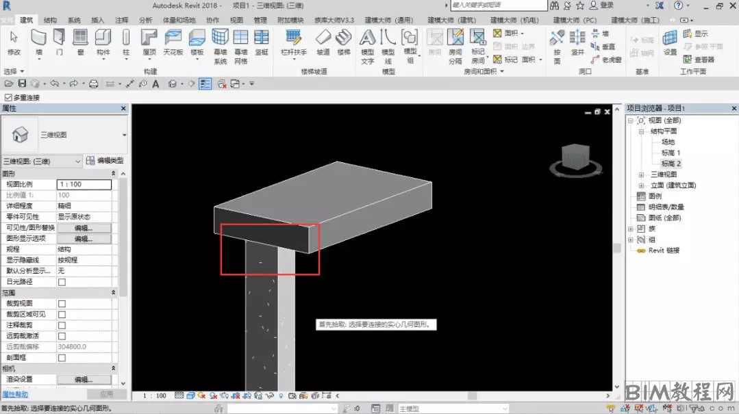Select the 墙 (Wall) tool
739x414 pixels.
tap(38, 42)
